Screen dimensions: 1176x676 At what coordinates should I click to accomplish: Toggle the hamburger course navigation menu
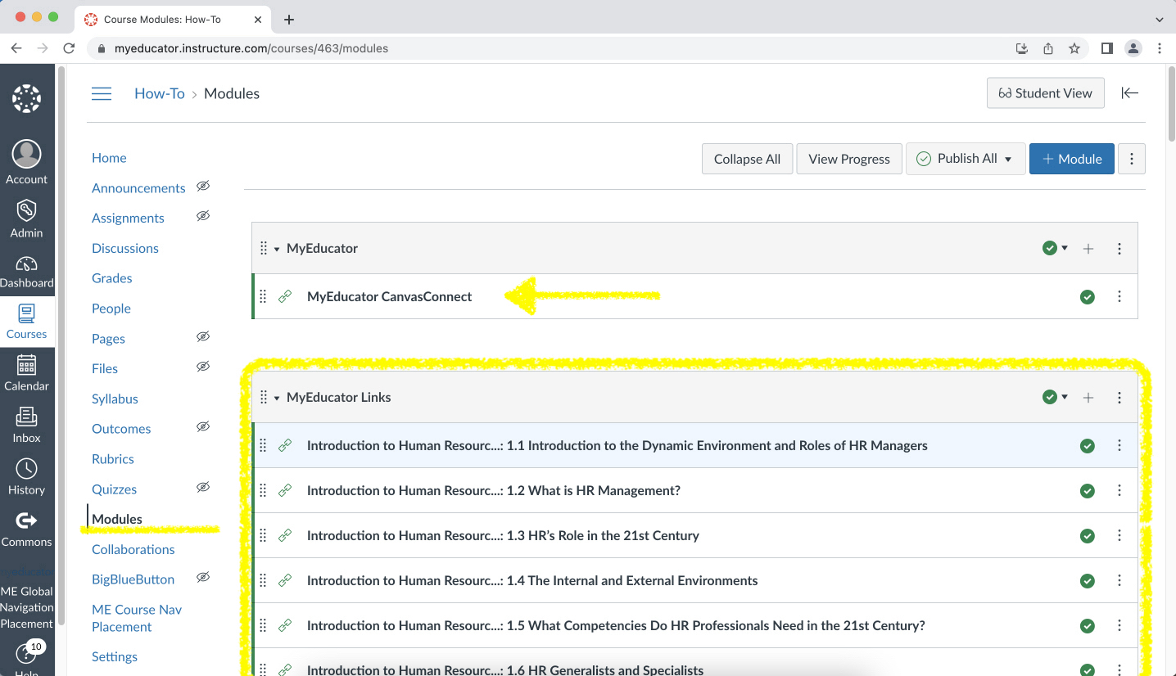click(102, 93)
